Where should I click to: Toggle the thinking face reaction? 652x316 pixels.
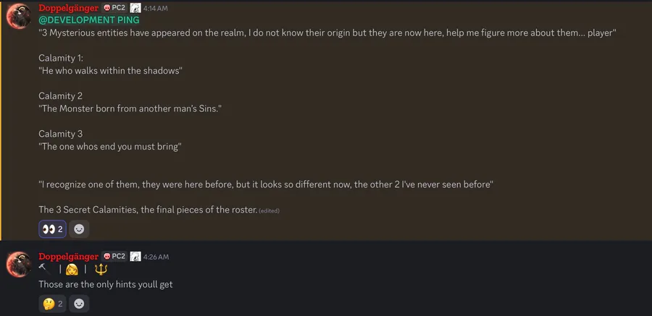pyautogui.click(x=52, y=304)
